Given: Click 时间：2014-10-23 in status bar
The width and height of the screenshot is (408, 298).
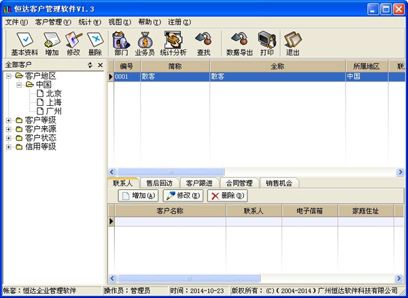Looking at the screenshot, I should pos(197,291).
